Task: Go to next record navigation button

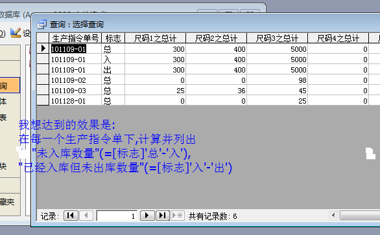Action: point(147,215)
